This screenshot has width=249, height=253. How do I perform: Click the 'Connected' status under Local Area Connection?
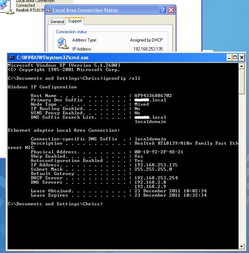click(25, 5)
